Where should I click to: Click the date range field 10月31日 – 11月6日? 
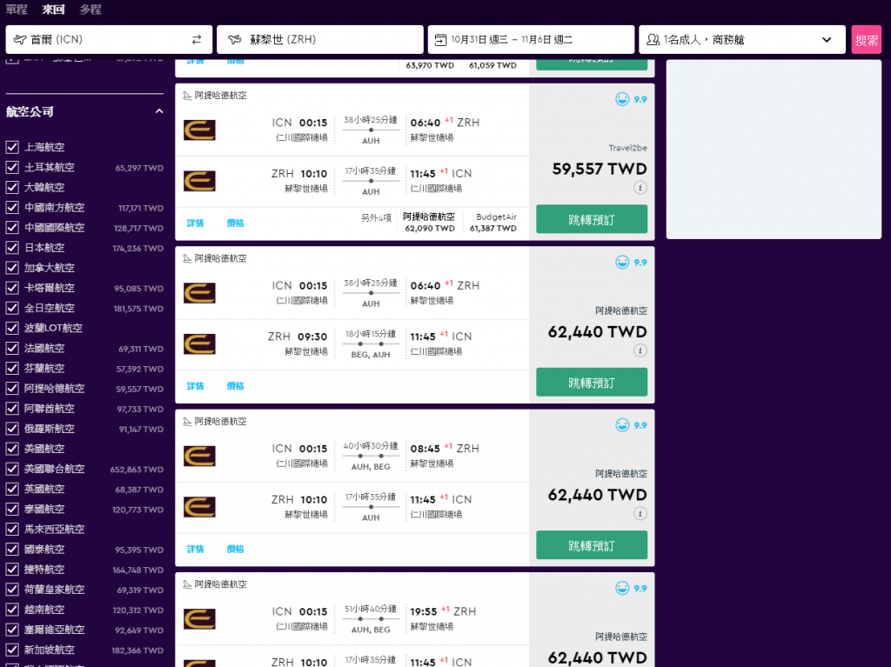pos(531,40)
